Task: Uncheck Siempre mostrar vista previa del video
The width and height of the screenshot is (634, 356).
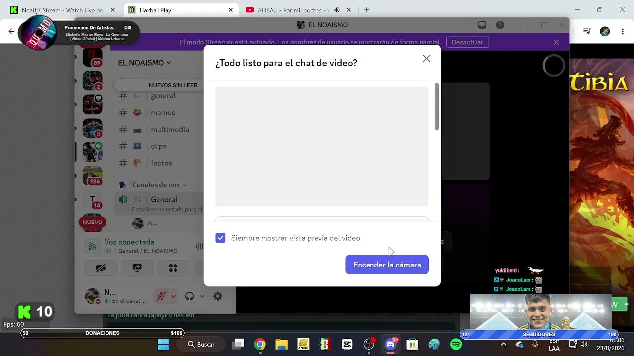Action: [220, 238]
